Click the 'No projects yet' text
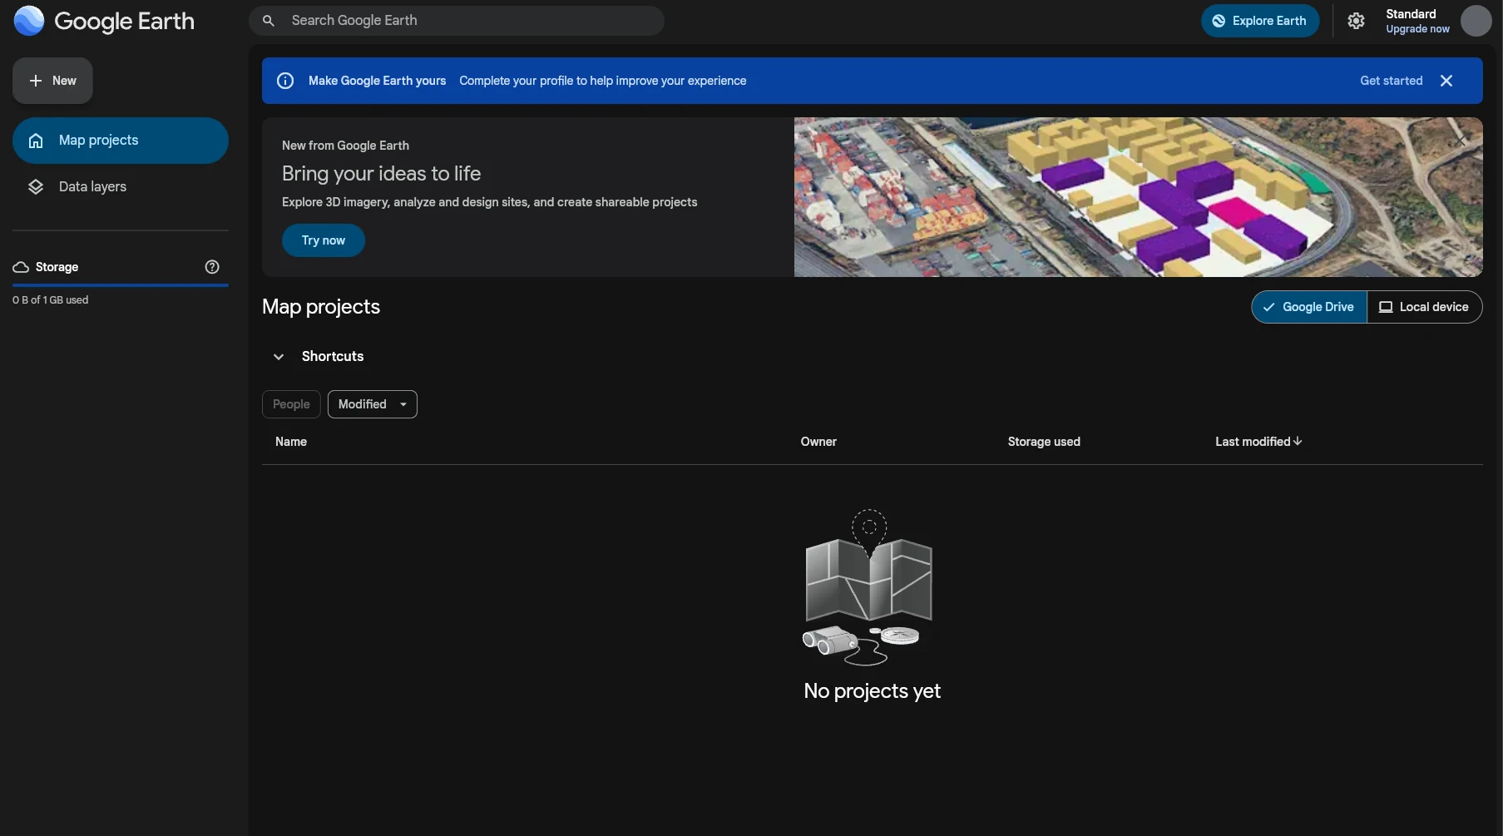This screenshot has width=1503, height=836. (x=872, y=691)
